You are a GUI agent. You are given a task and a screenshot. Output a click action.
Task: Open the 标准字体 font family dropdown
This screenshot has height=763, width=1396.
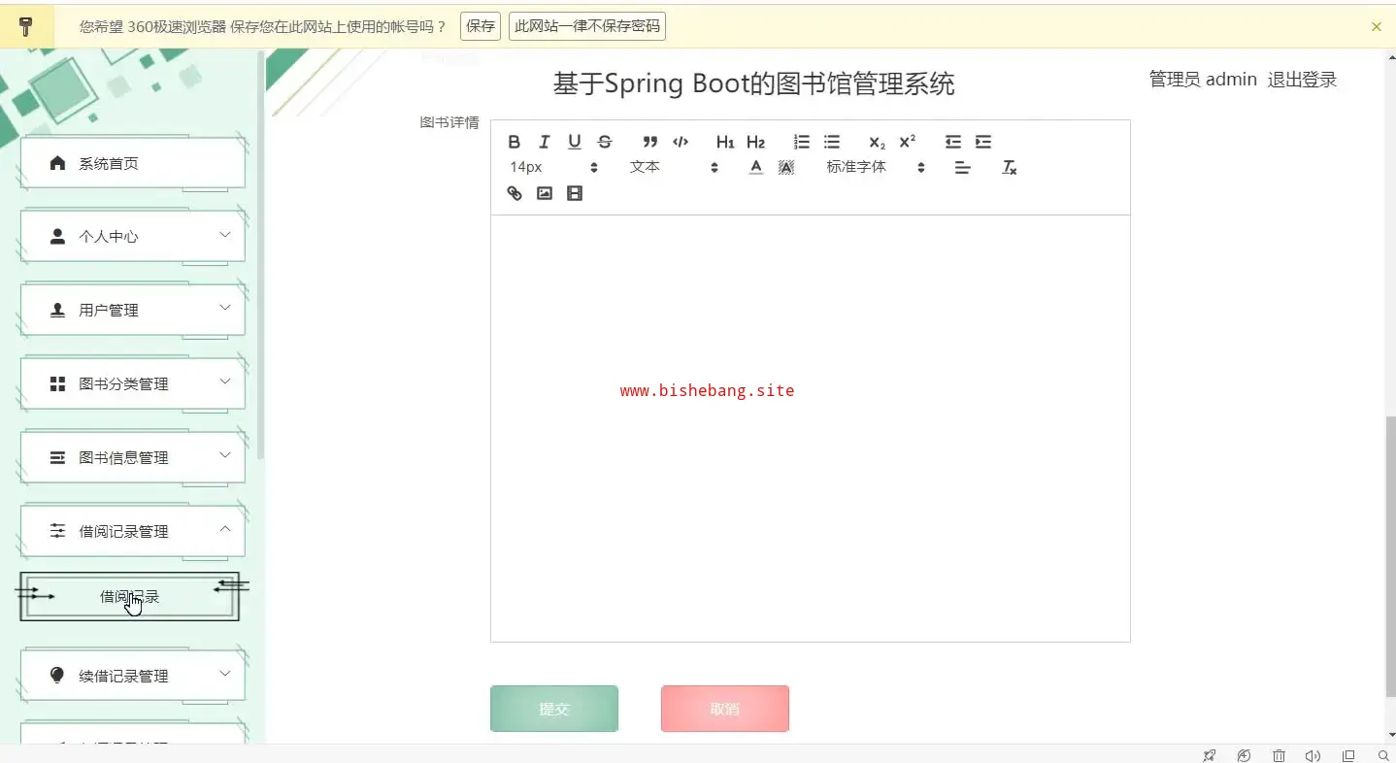(876, 167)
